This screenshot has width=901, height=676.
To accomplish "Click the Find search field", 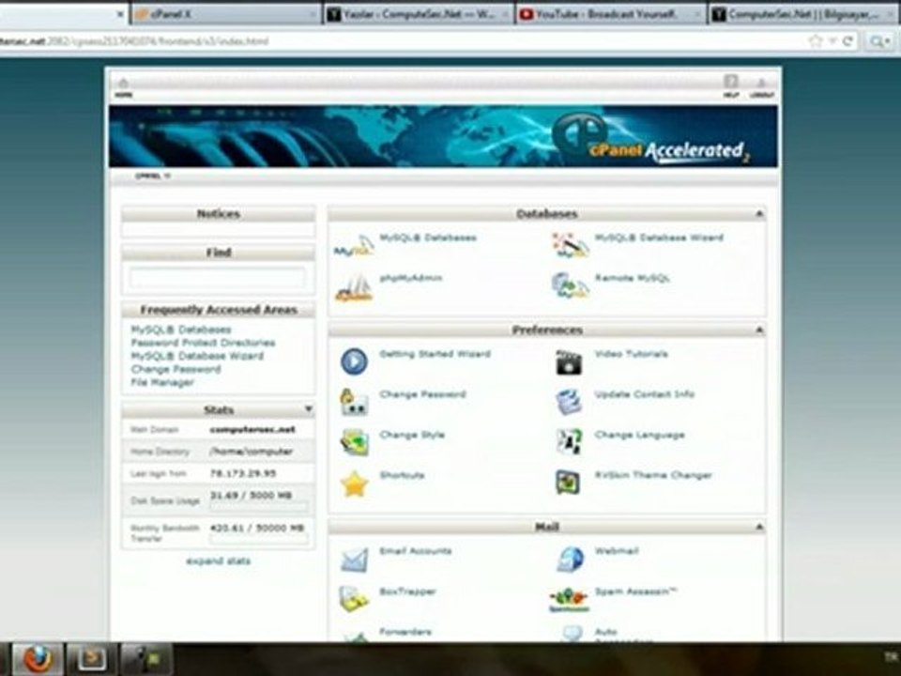I will [x=217, y=278].
